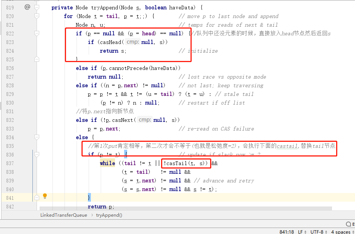
Task: Click the fold end marker on line 825
Action: (x=37, y=59)
